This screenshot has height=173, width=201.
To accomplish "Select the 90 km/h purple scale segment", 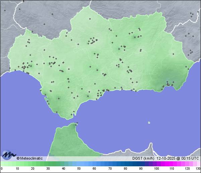I will pyautogui.click(x=141, y=164).
